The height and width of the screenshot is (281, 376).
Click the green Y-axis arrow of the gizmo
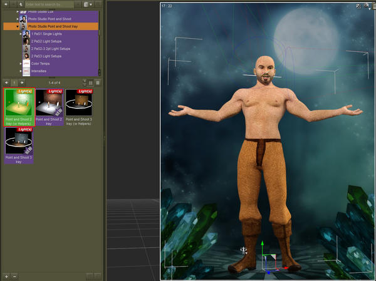pos(263,243)
